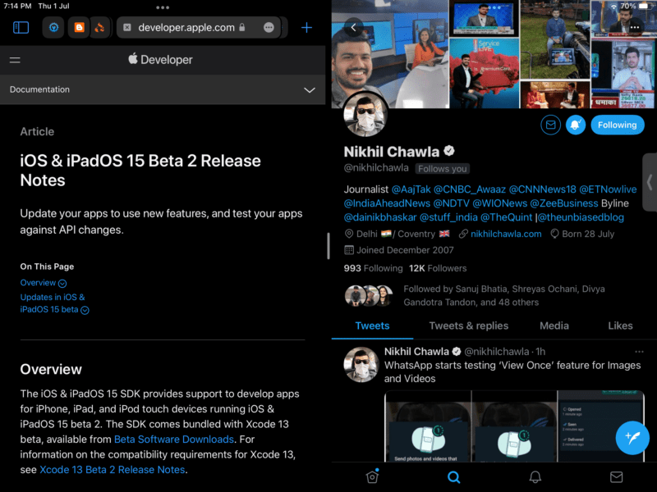Open page options ellipsis in address bar
The width and height of the screenshot is (657, 492).
click(269, 28)
